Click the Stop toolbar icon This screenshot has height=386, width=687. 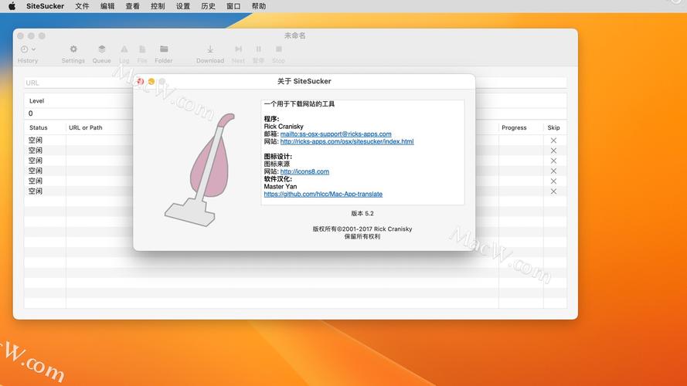click(x=279, y=49)
